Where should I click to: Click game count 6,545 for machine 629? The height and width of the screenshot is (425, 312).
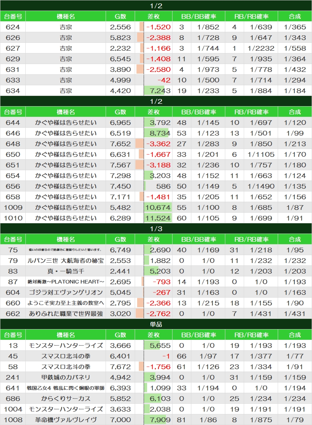click(x=120, y=59)
